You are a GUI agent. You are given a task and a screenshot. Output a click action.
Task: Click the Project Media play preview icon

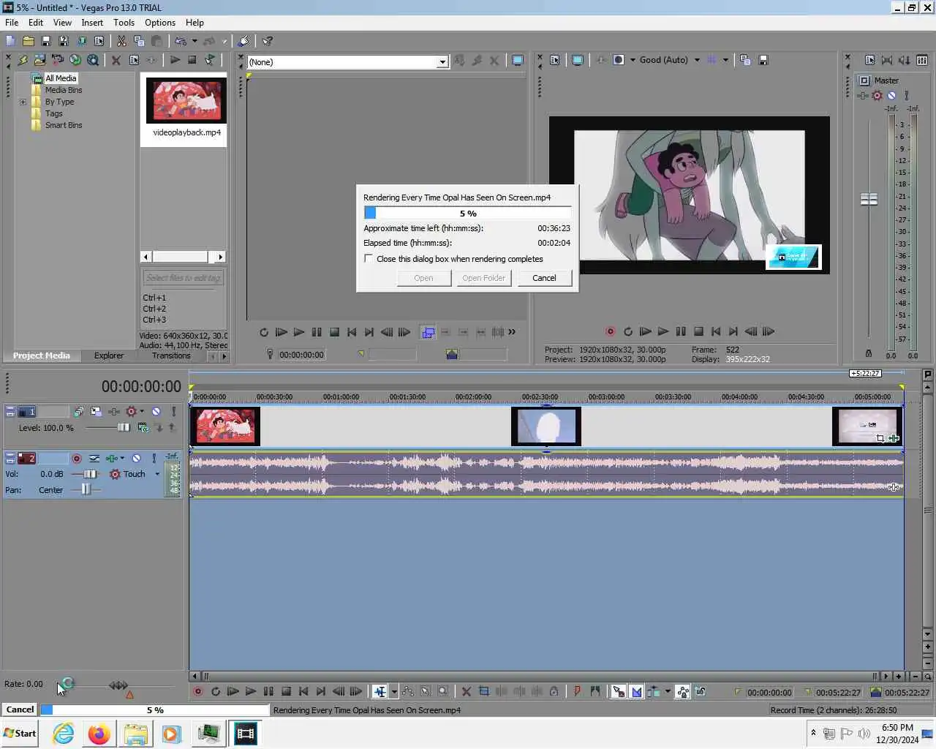click(x=175, y=60)
